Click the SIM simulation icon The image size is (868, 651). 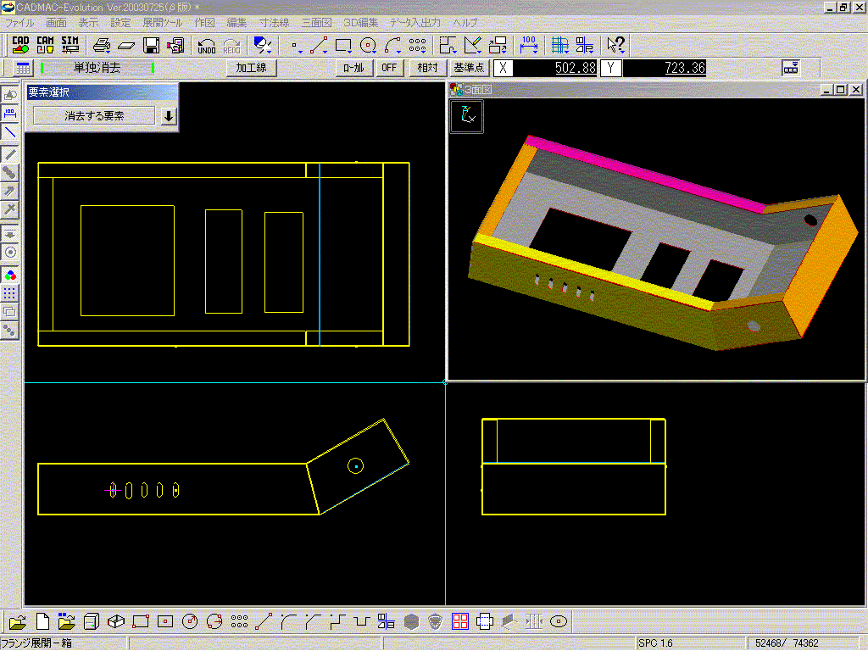[70, 45]
